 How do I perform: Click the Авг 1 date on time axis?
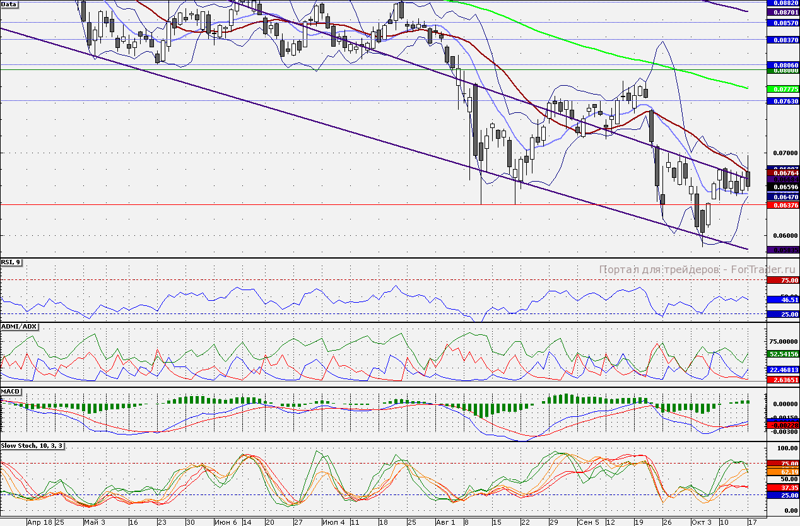pyautogui.click(x=444, y=522)
